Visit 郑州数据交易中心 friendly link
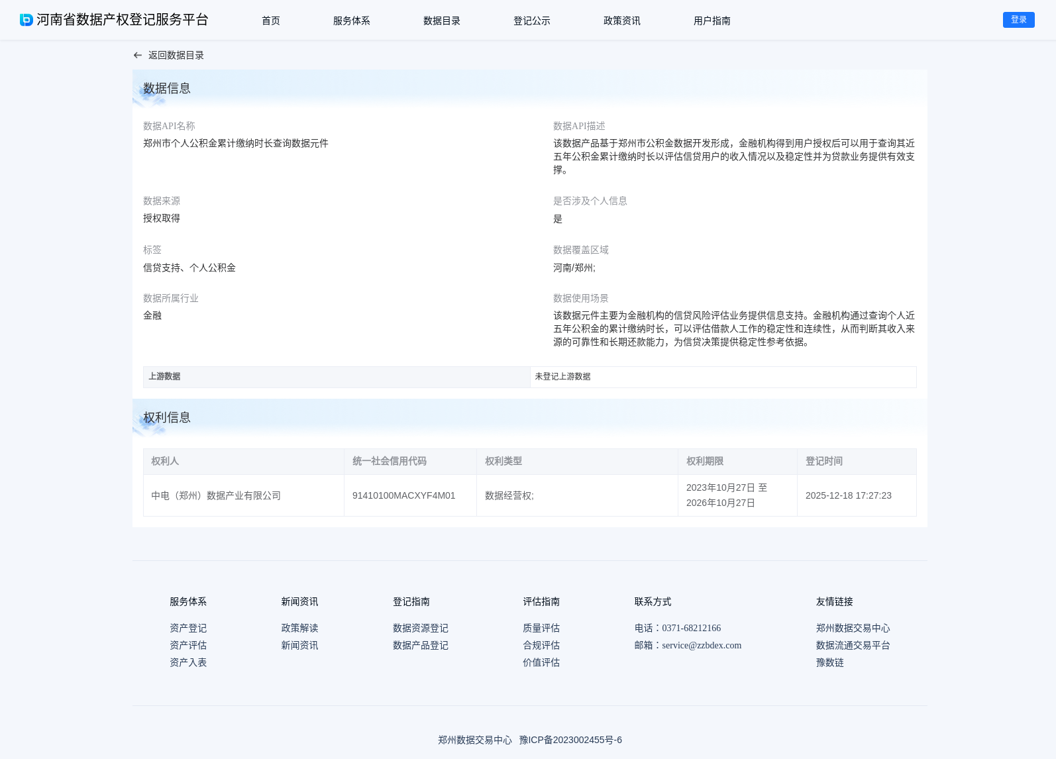The height and width of the screenshot is (759, 1056). tap(853, 628)
